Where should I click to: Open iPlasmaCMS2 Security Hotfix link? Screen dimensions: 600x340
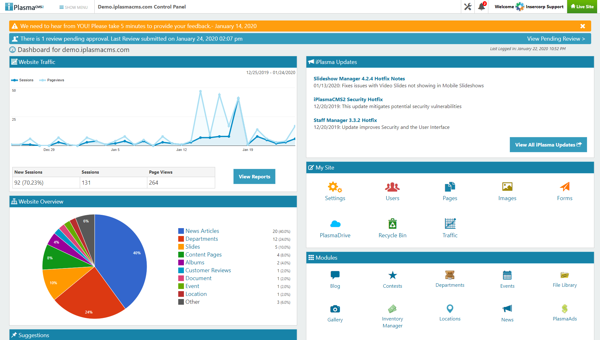tap(348, 100)
